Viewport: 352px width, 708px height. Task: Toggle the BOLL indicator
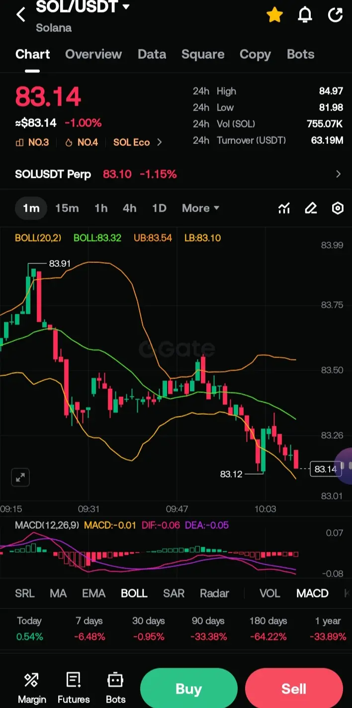(x=134, y=593)
